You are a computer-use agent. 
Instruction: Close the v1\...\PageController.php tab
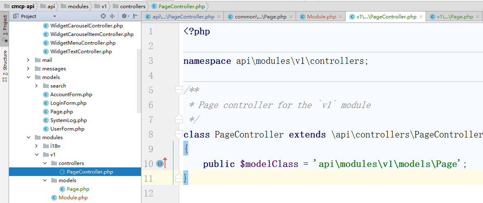click(421, 17)
